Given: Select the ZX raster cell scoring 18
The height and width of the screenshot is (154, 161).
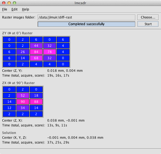Looking at the screenshot, I should [36, 96].
